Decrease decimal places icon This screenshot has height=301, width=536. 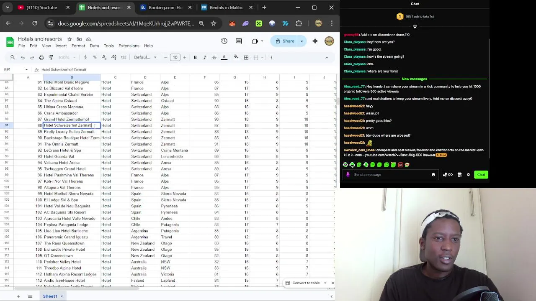104,57
